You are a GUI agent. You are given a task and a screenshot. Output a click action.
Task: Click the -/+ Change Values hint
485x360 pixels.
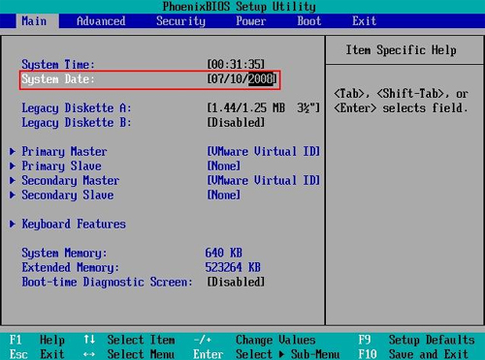[254, 340]
